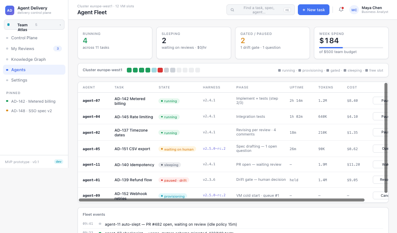Image resolution: width=397 pixels, height=233 pixels.
Task: Click the TOKENS column header
Action: pos(326,87)
